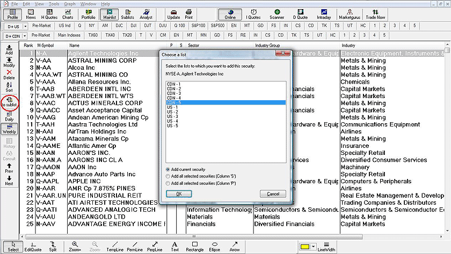The image size is (451, 254).
Task: Click the To sublist sidebar icon
Action: point(10,102)
